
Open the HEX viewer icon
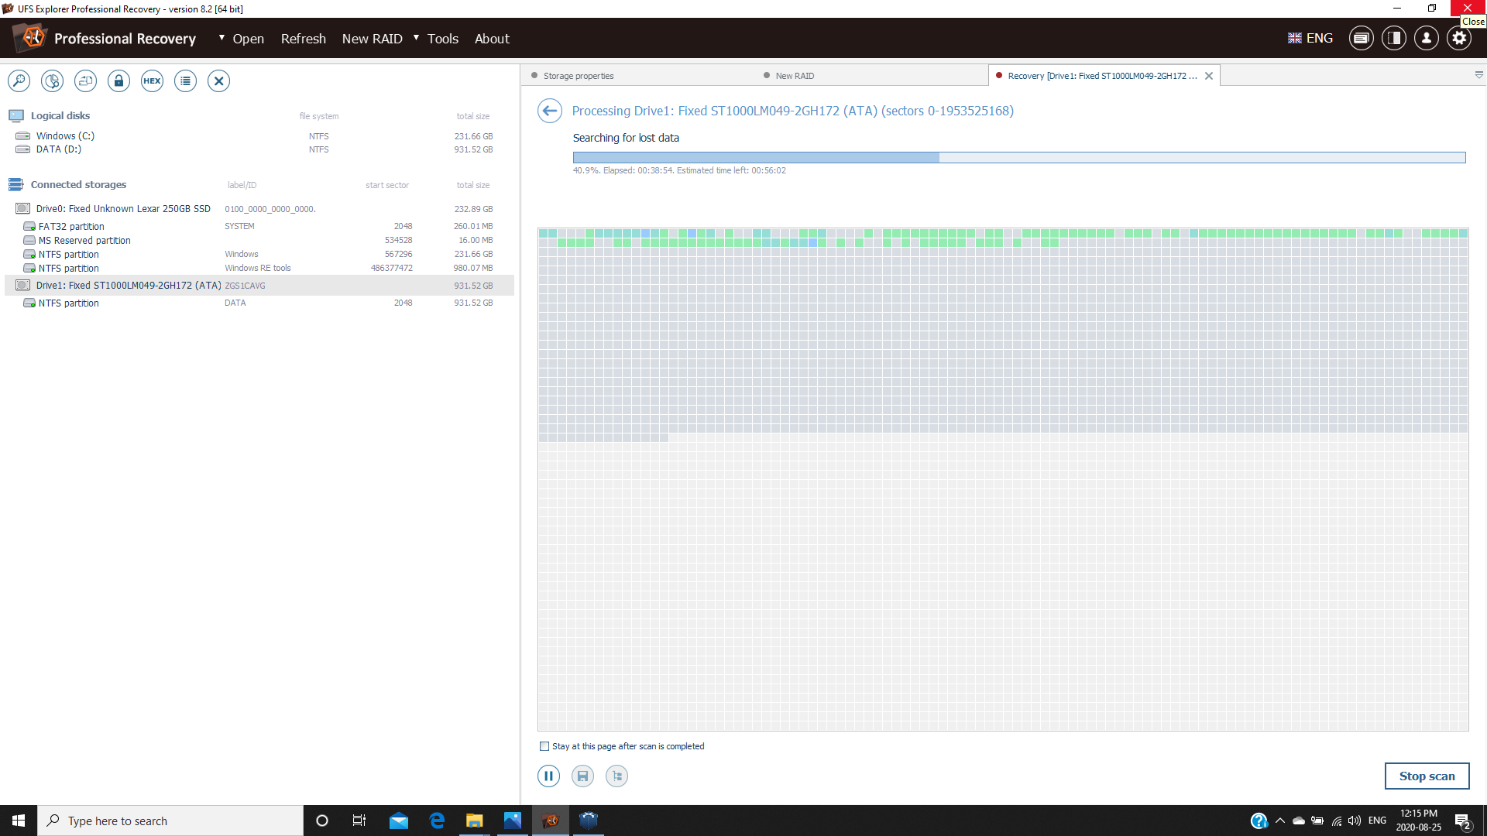[x=152, y=81]
